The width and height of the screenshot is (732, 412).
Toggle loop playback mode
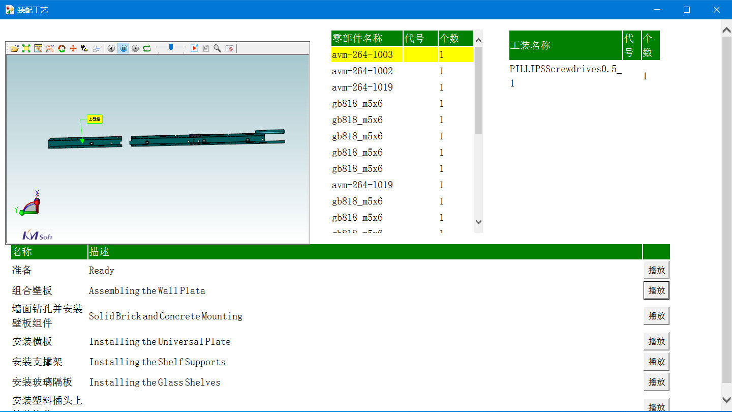tap(147, 48)
